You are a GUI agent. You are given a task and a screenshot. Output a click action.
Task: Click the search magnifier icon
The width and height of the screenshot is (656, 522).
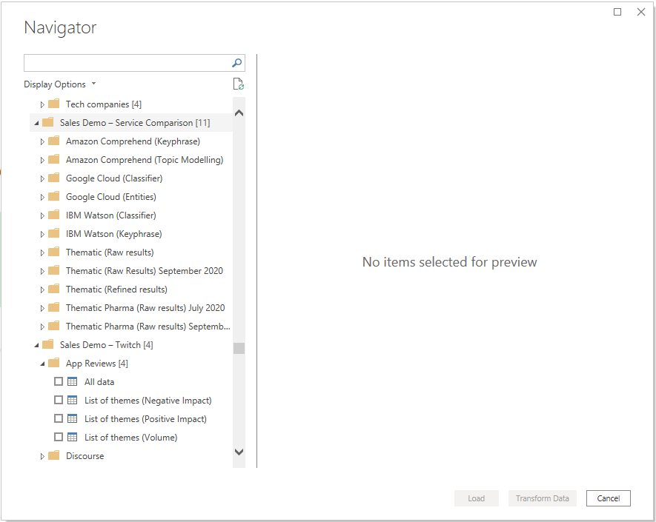pyautogui.click(x=236, y=63)
